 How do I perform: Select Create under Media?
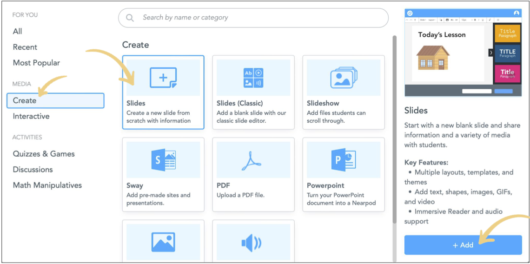[x=25, y=100]
